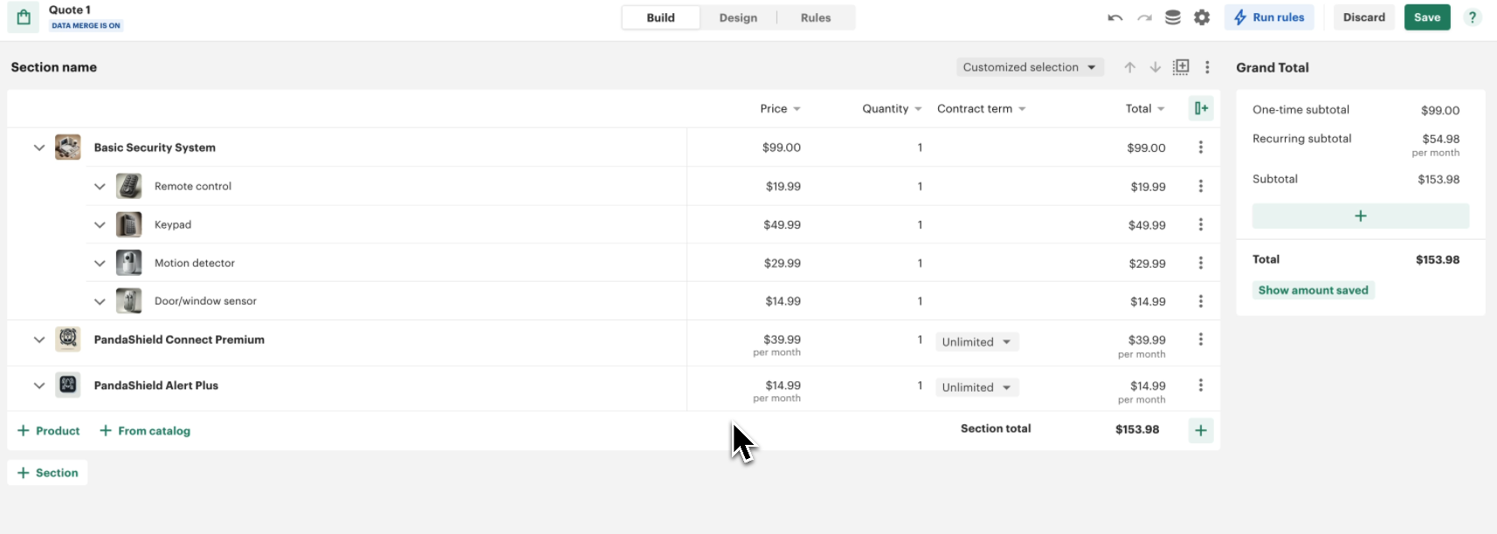This screenshot has height=534, width=1497.
Task: Collapse the Basic Security System row
Action: 39,147
